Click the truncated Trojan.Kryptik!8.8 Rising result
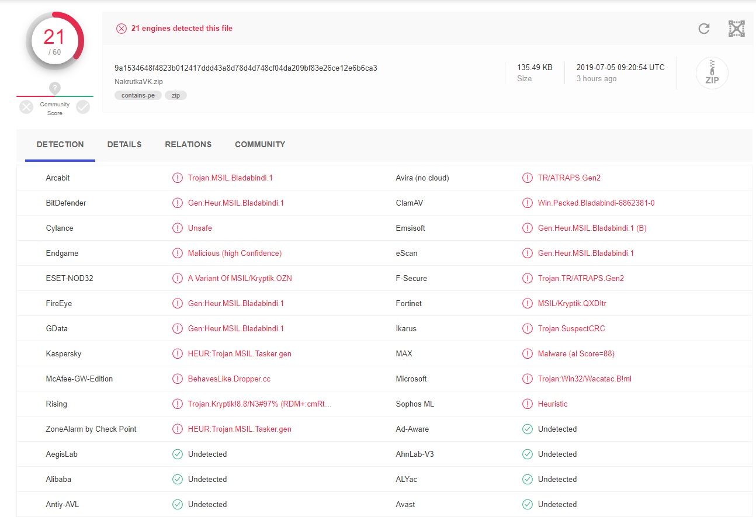The image size is (756, 517). (260, 404)
